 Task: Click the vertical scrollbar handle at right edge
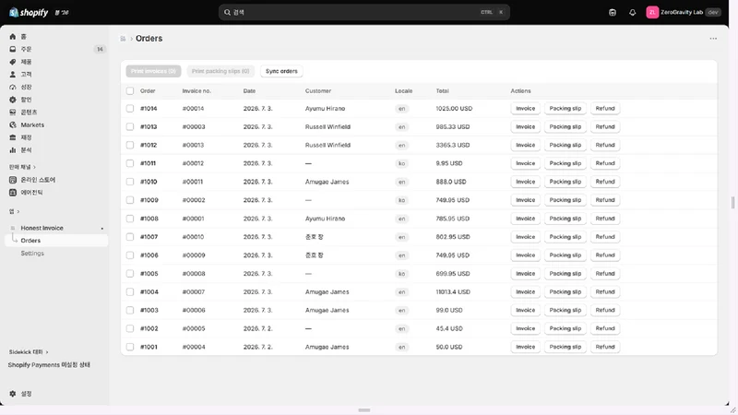(732, 202)
